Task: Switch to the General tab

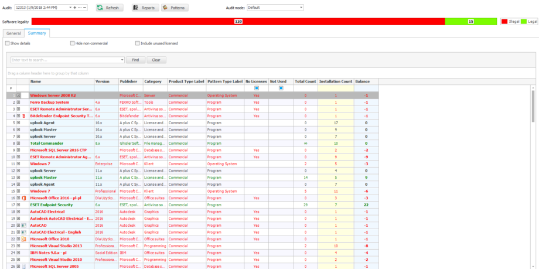Action: tap(13, 33)
